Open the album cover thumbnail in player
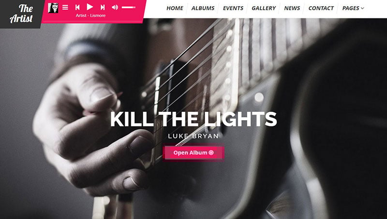The image size is (387, 219). click(x=53, y=8)
